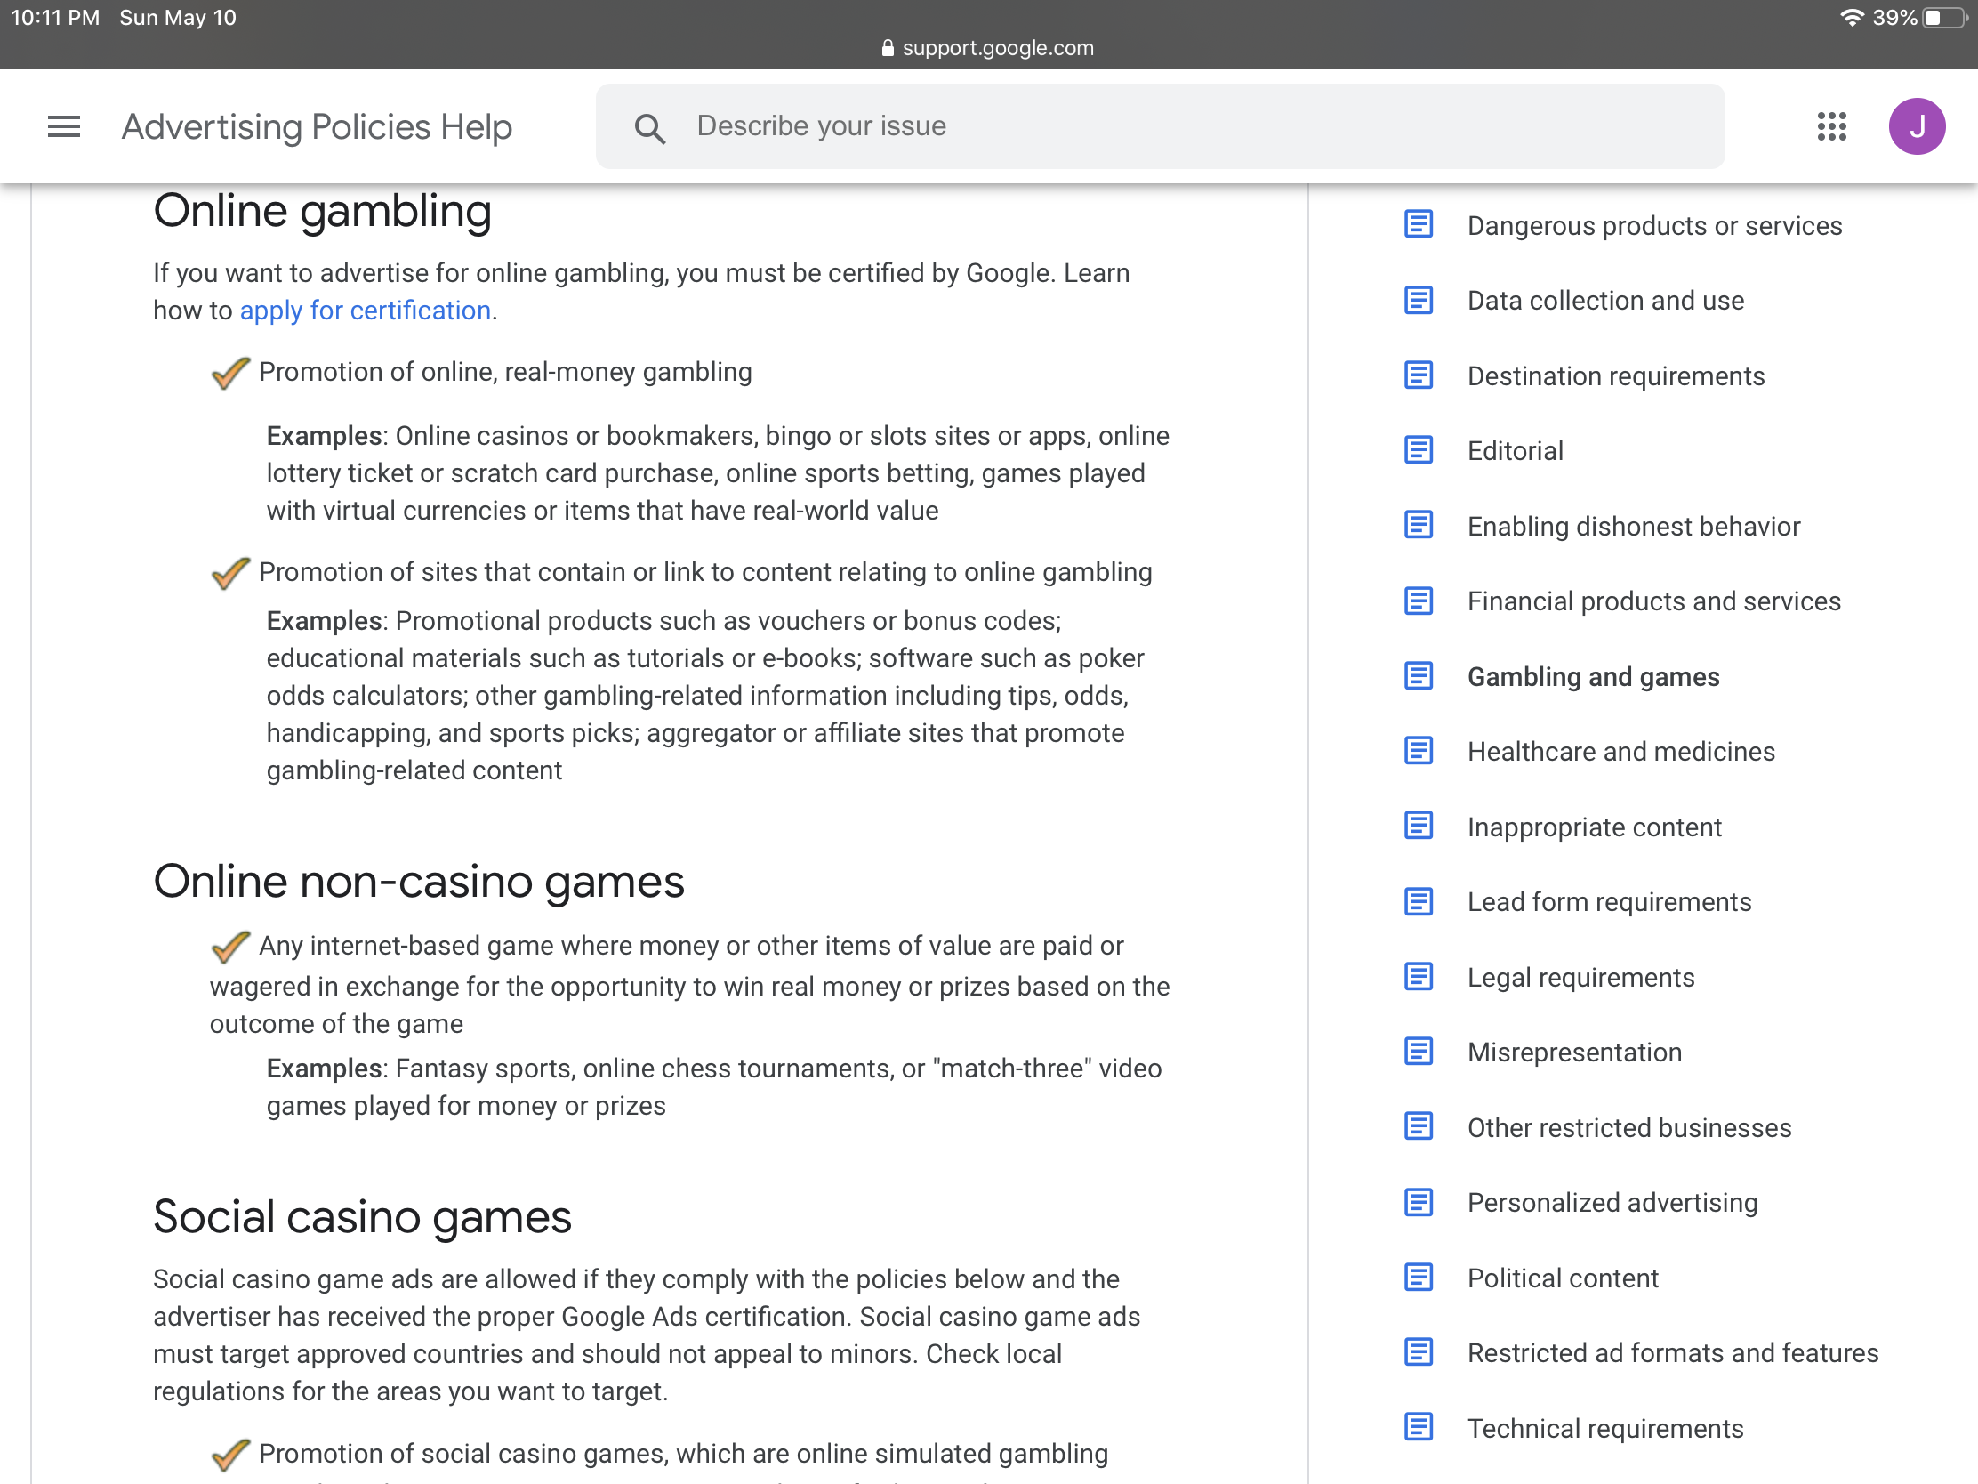Open Destination requirements article
The height and width of the screenshot is (1484, 1978).
tap(1616, 375)
